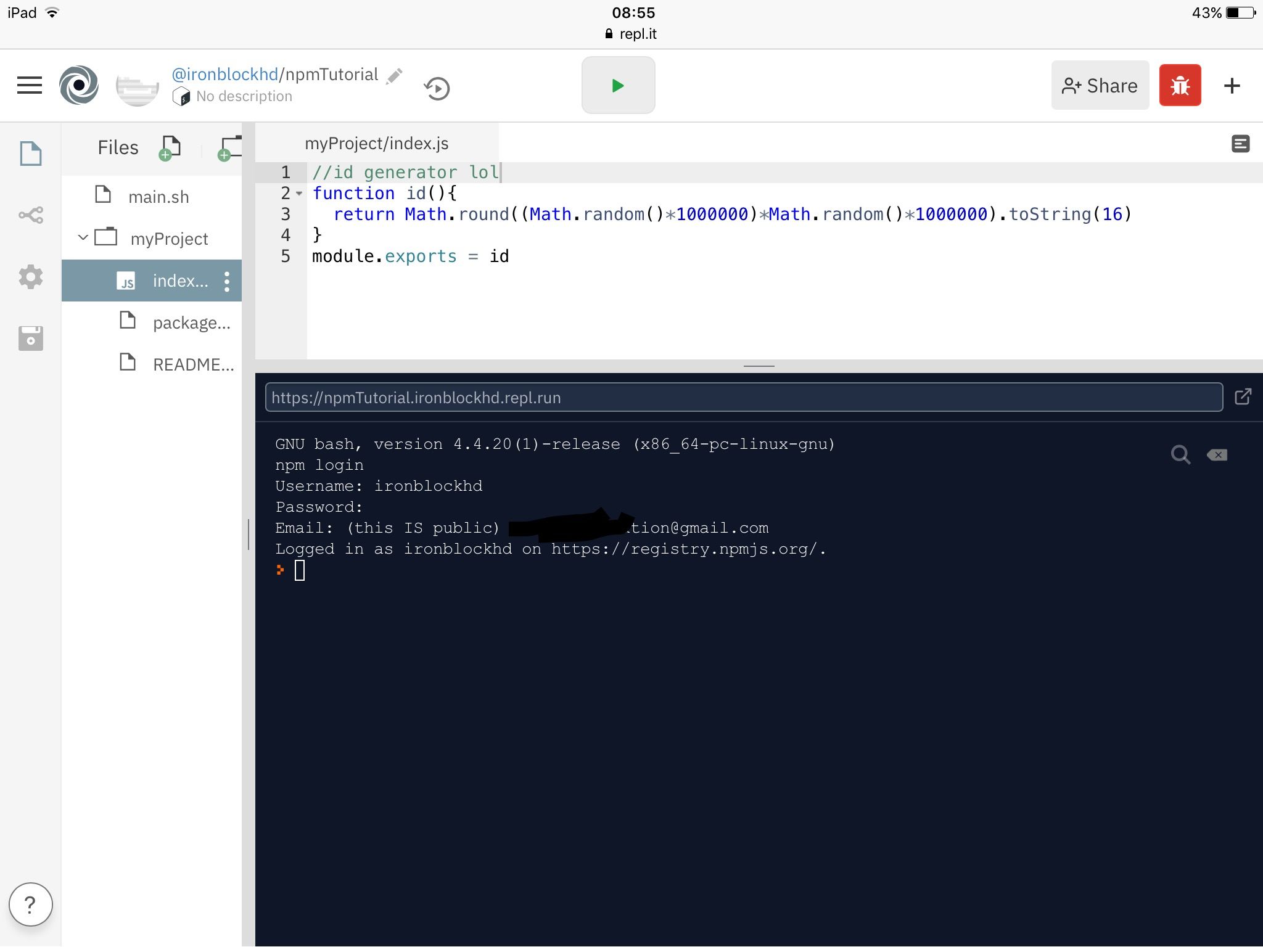
Task: Click the @ironblockhd username link
Action: pyautogui.click(x=224, y=75)
